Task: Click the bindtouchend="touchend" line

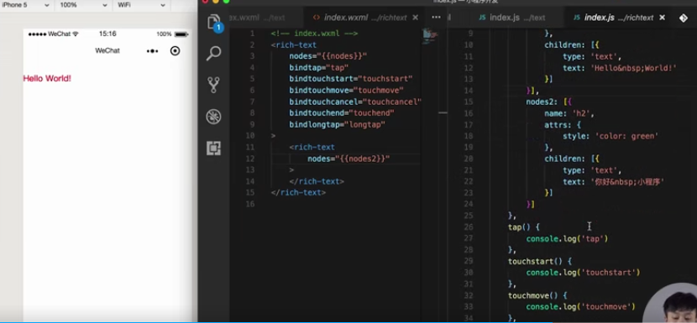Action: pyautogui.click(x=342, y=113)
